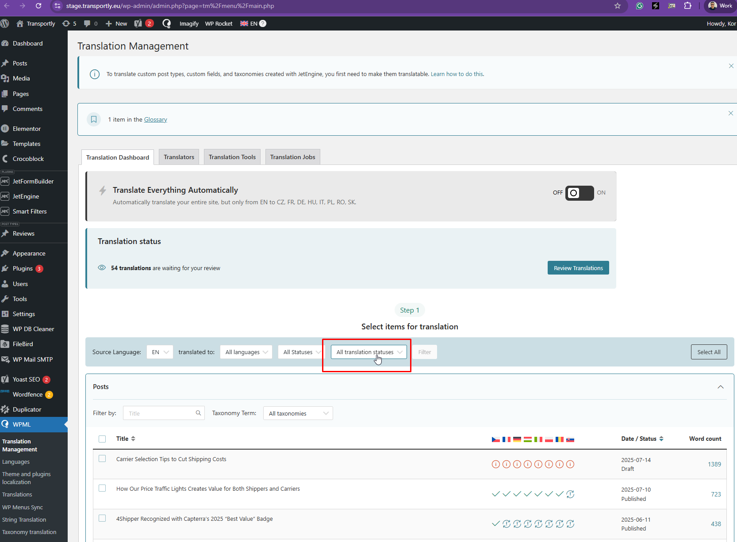
Task: Click the glossary bookmark icon
Action: [x=94, y=119]
